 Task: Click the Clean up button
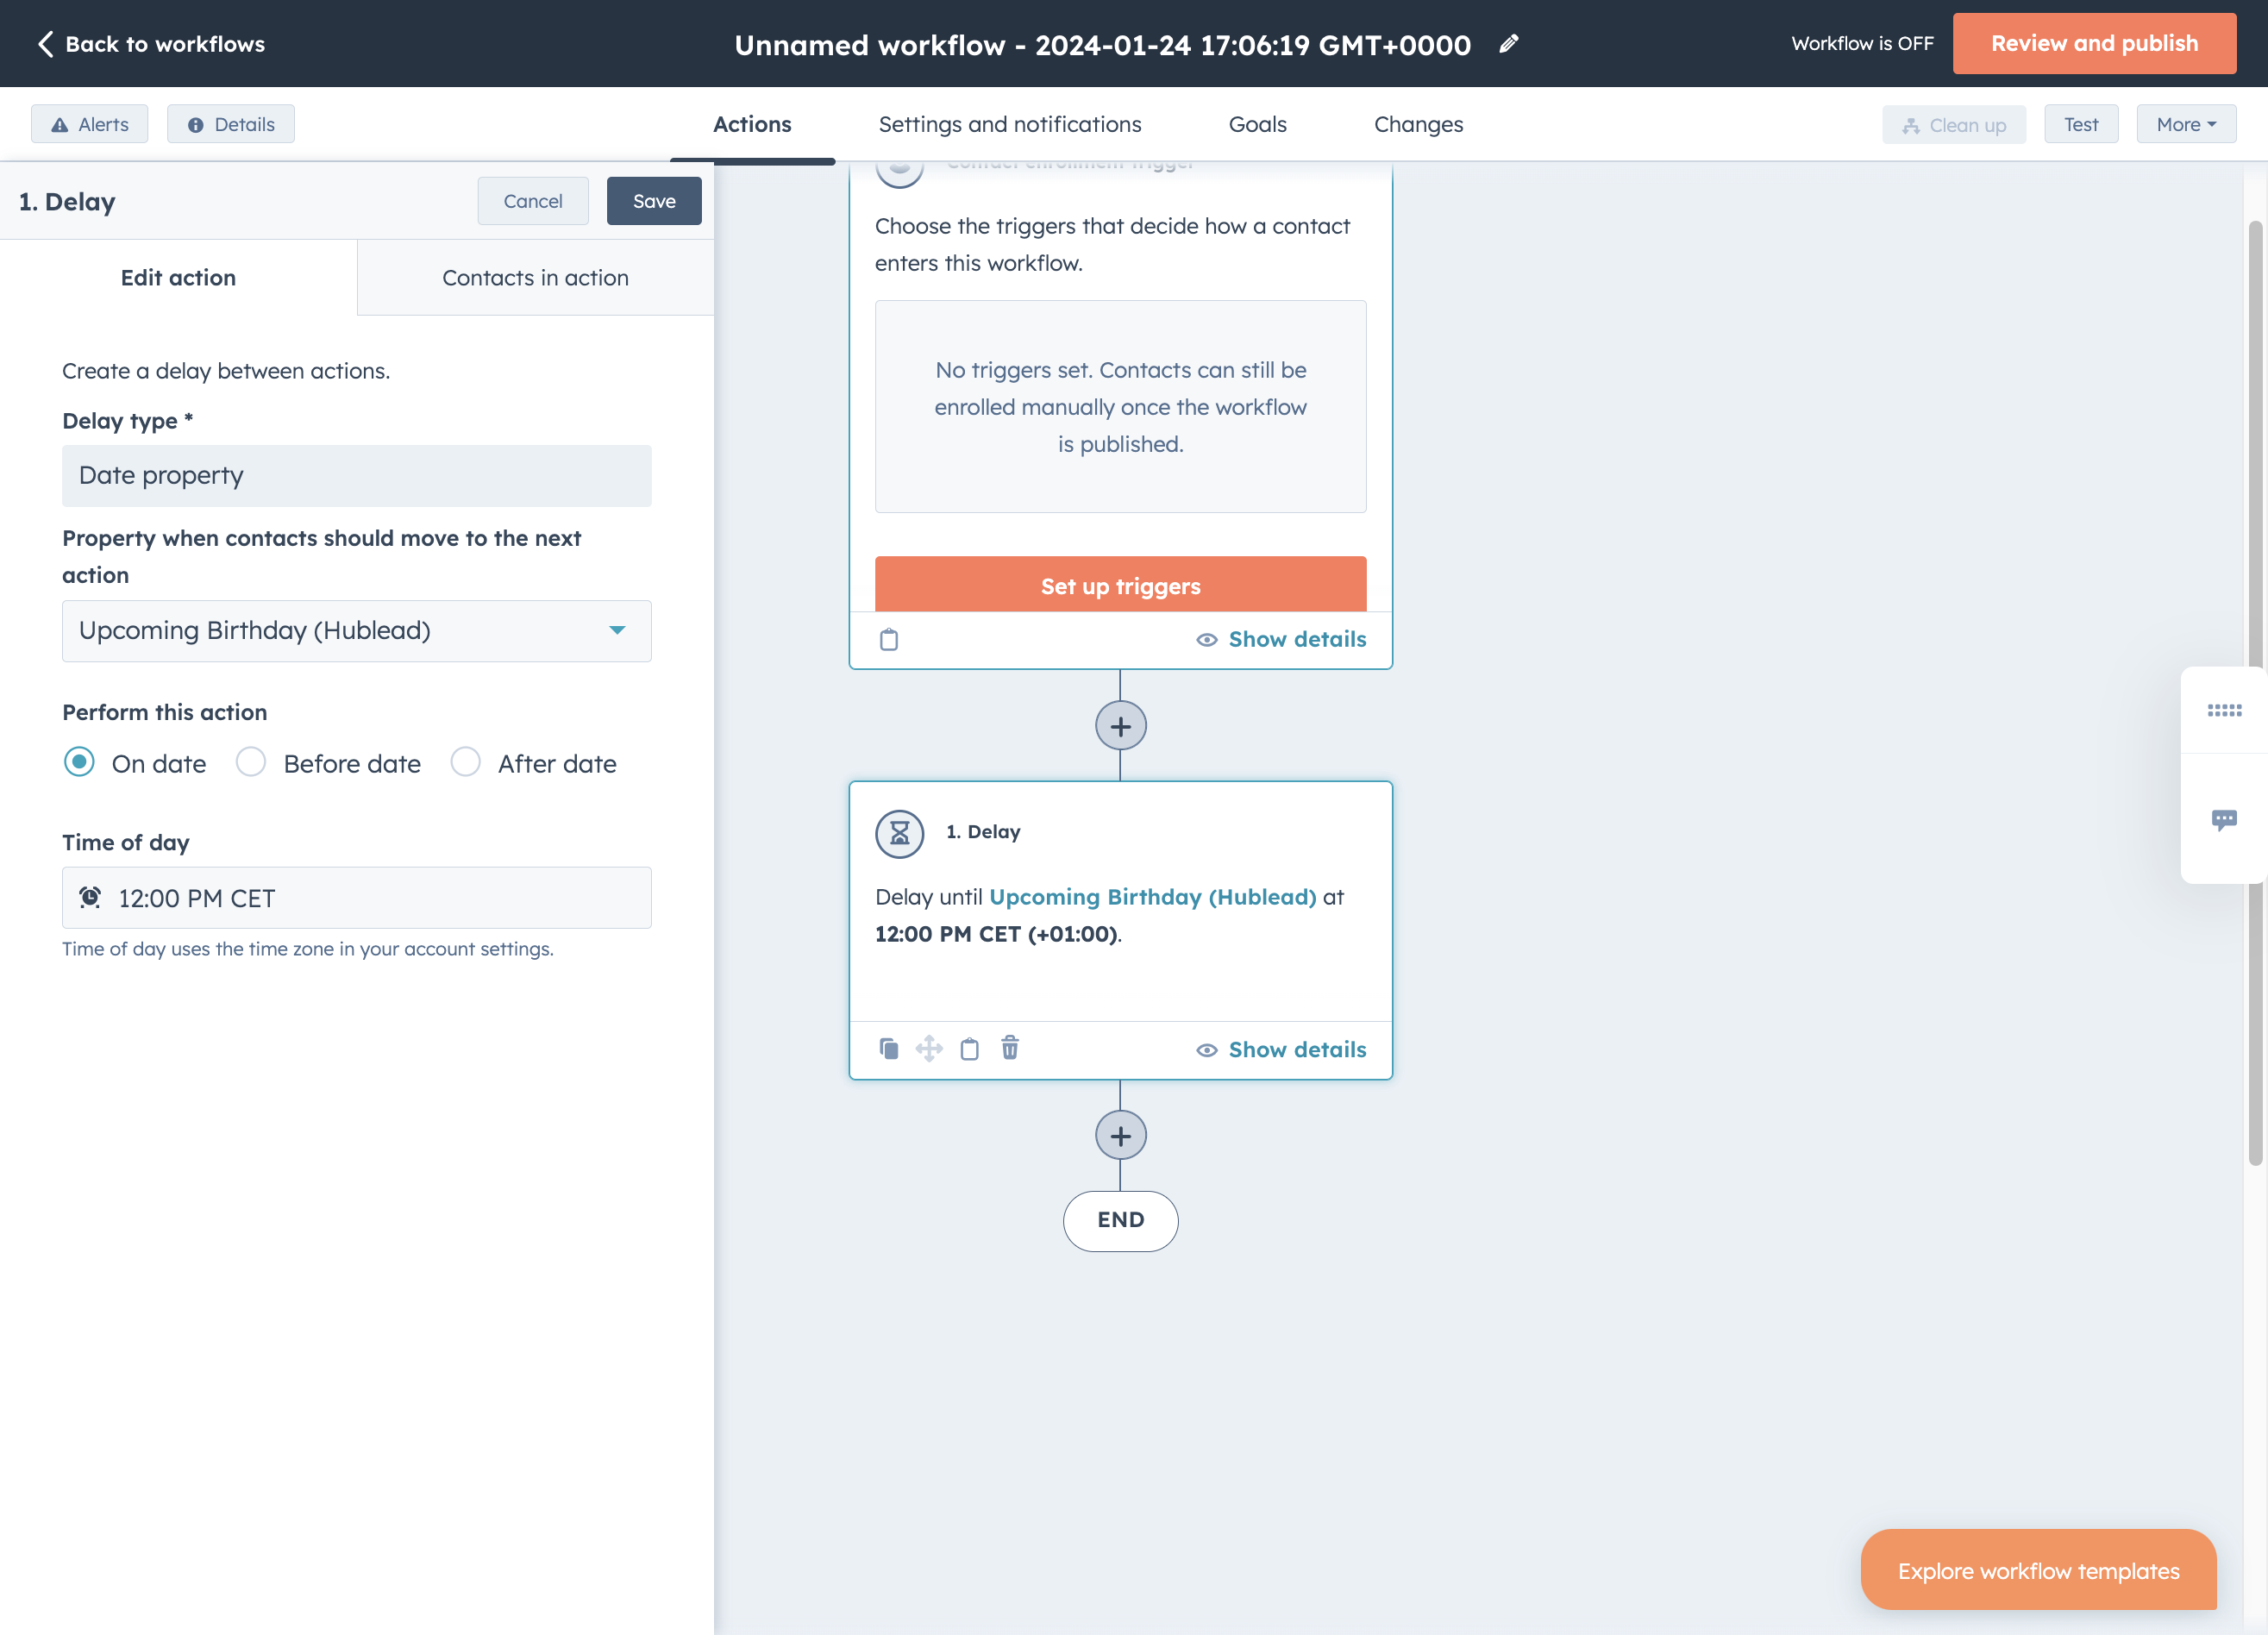(1954, 124)
